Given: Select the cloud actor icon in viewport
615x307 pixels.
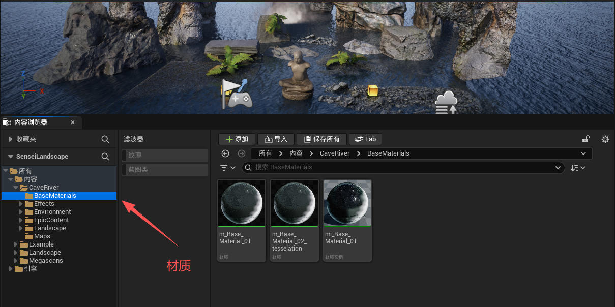Looking at the screenshot, I should coord(446,102).
